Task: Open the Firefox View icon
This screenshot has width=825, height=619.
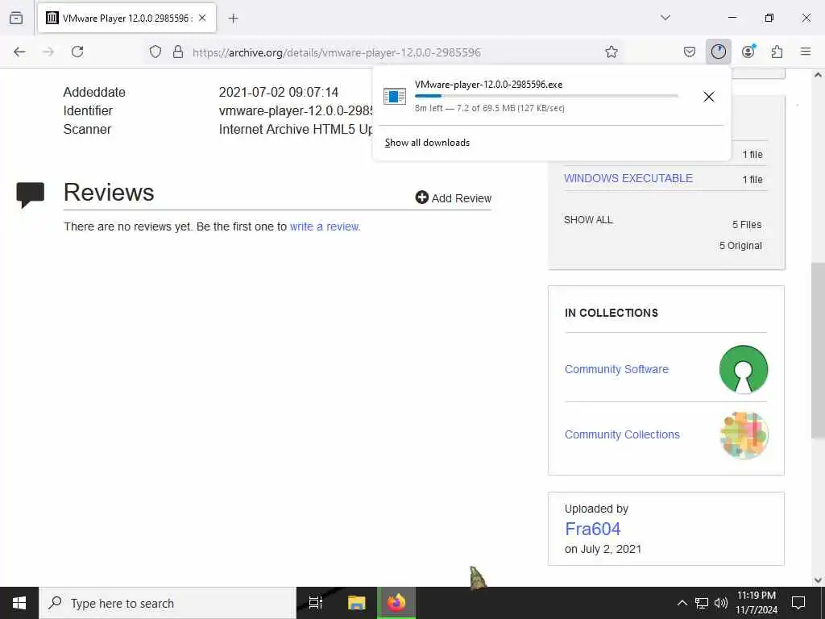Action: click(16, 18)
